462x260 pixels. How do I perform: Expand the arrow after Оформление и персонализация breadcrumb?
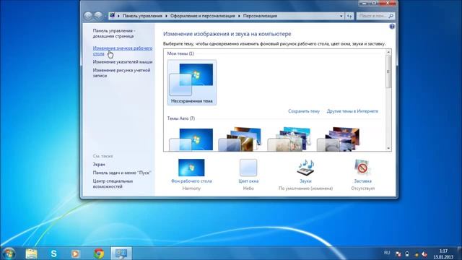coord(239,16)
